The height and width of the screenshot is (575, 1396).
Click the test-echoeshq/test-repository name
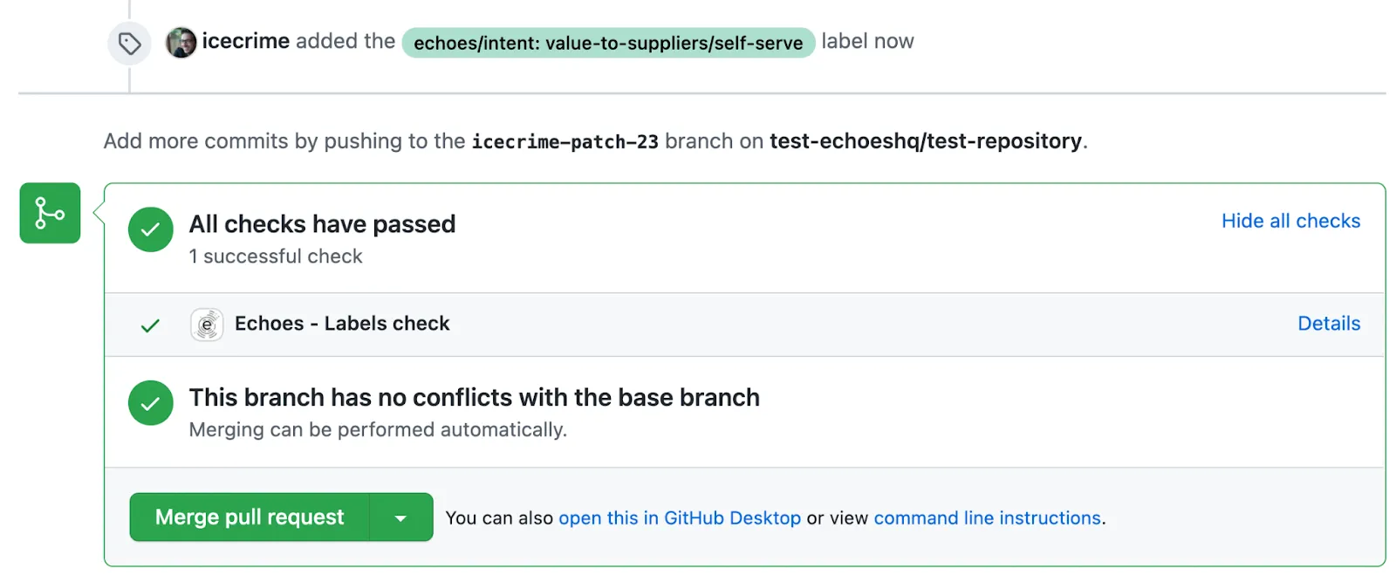(925, 141)
